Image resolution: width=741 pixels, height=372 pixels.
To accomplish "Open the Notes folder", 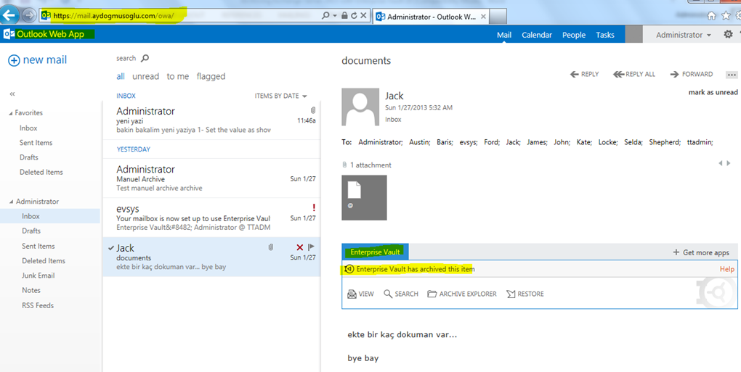I will (31, 291).
